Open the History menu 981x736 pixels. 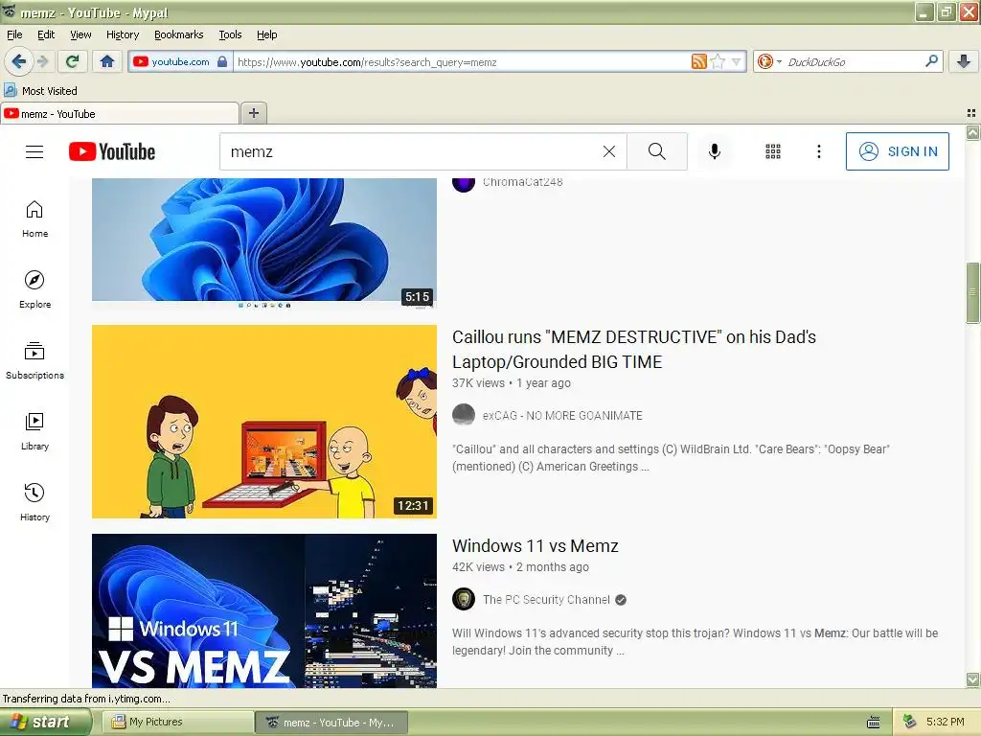pyautogui.click(x=122, y=34)
